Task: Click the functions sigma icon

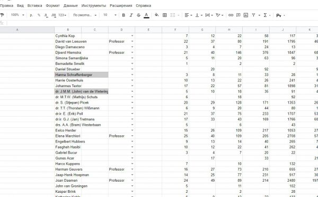Action: (x=265, y=15)
